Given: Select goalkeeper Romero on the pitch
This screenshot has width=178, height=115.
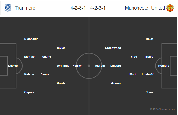Looking at the screenshot, I should point(164,66).
